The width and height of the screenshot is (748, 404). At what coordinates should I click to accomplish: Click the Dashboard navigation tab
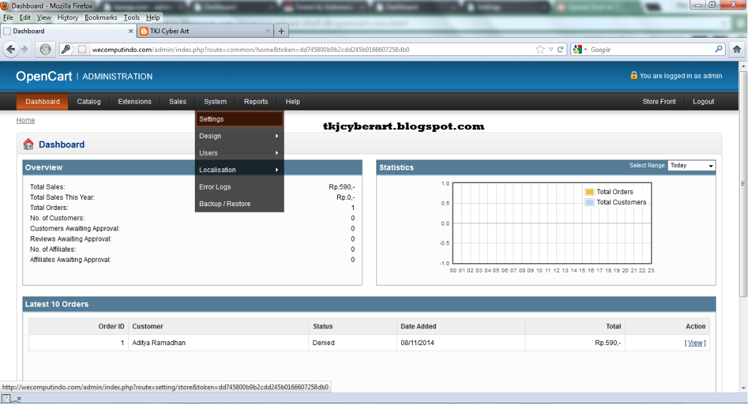pos(42,101)
